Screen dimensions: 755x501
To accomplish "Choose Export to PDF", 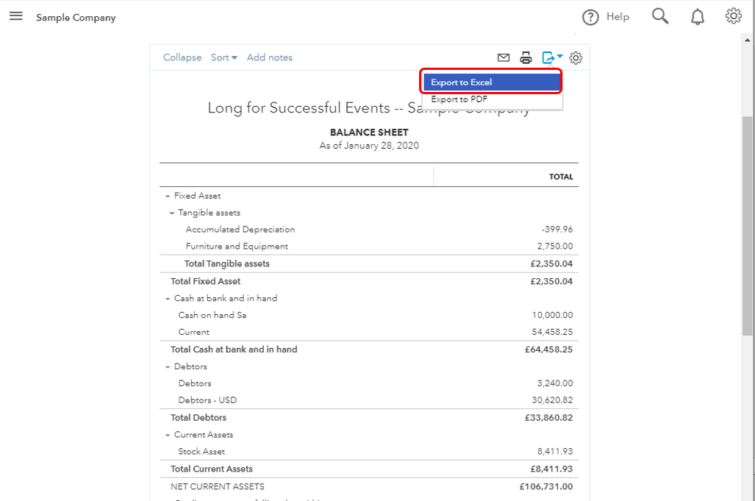I will pos(492,99).
